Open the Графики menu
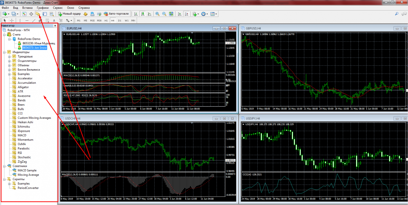The height and width of the screenshot is (205, 408). [43, 7]
